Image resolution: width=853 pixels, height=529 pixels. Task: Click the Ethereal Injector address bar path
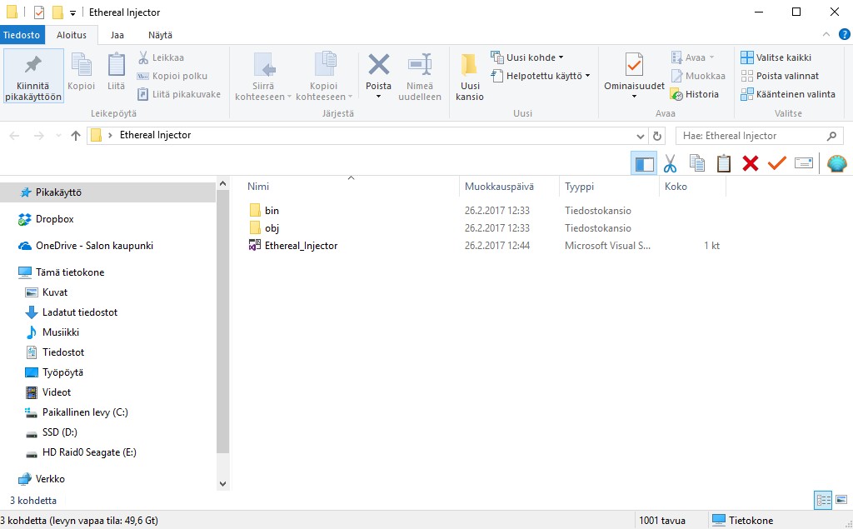click(156, 135)
